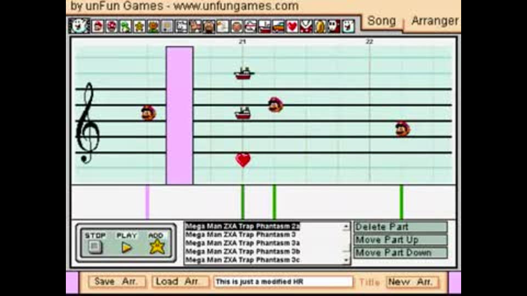
Task: Click the measure 22 number label
Action: click(369, 42)
